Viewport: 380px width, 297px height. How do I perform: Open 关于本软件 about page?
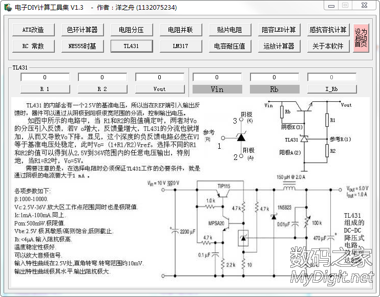click(328, 46)
